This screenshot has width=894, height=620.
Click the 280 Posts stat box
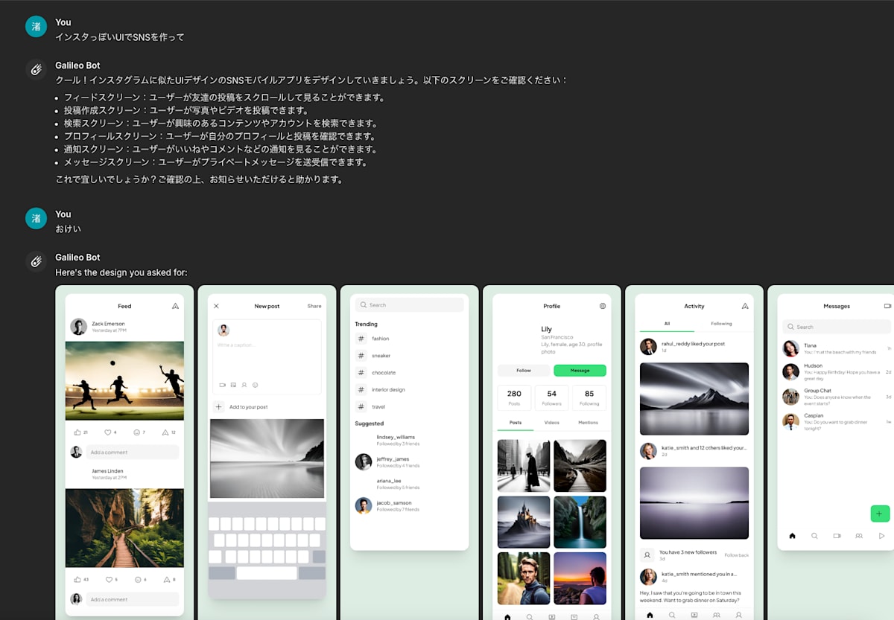click(514, 397)
